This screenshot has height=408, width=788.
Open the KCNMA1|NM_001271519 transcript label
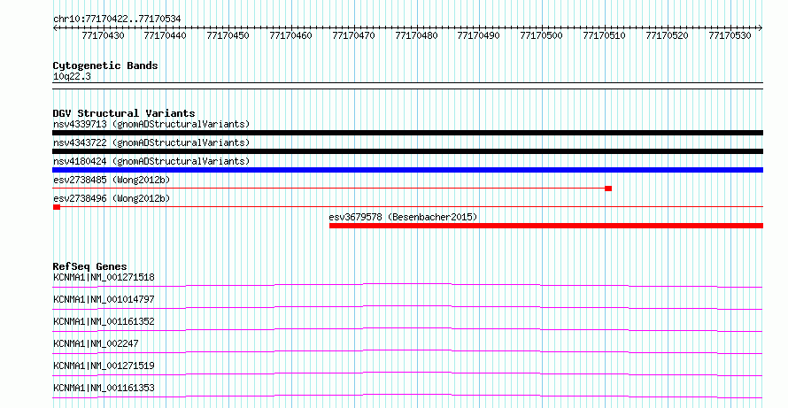(x=104, y=366)
